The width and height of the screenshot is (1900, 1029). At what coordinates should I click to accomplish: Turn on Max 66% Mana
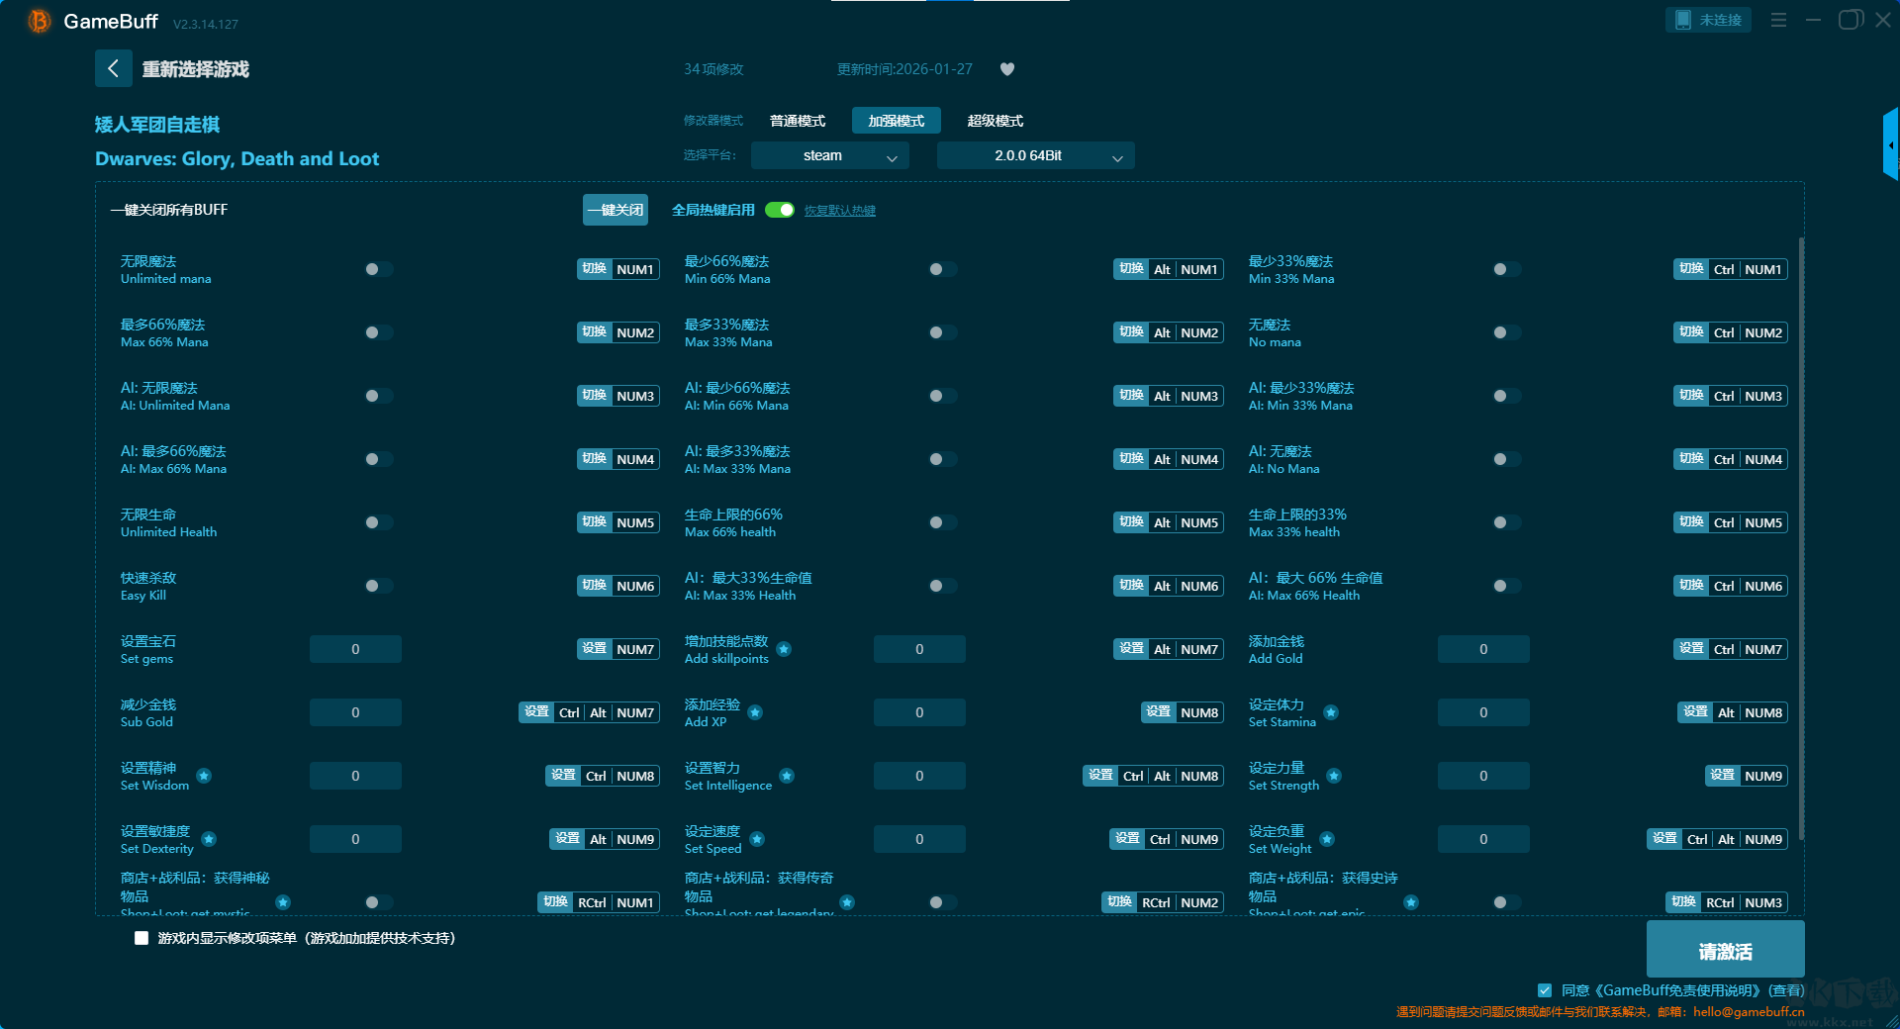(378, 332)
